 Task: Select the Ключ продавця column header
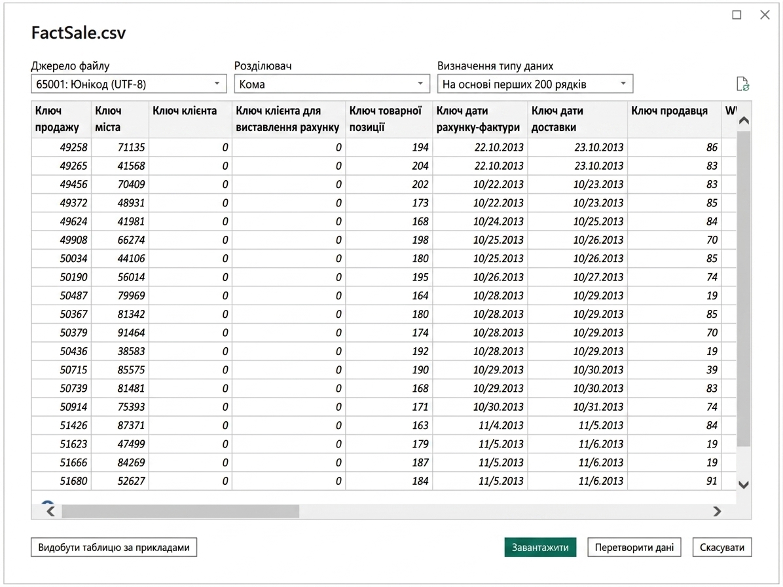coord(674,119)
